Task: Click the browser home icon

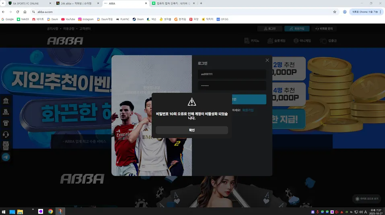Action: (25, 12)
